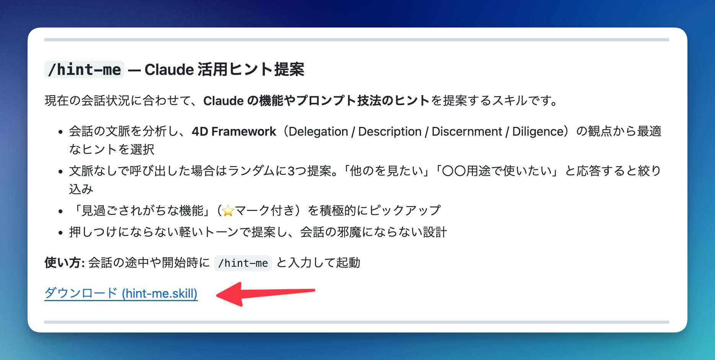Click the bold text '4D Framework'
Screen dimensions: 715x360
coord(234,131)
